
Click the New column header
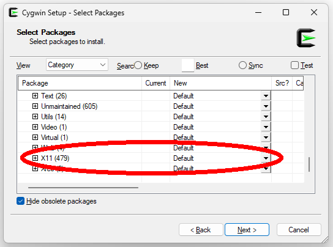[x=220, y=83]
